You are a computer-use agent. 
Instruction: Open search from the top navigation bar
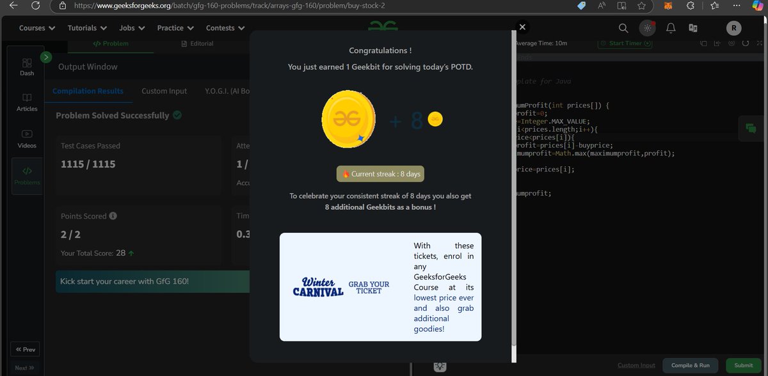pyautogui.click(x=623, y=28)
